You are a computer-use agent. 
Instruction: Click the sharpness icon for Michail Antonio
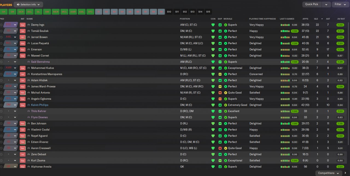pyautogui.click(x=220, y=93)
